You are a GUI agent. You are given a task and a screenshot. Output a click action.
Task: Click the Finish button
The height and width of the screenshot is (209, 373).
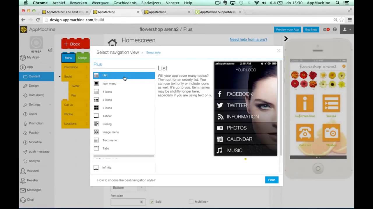(272, 180)
